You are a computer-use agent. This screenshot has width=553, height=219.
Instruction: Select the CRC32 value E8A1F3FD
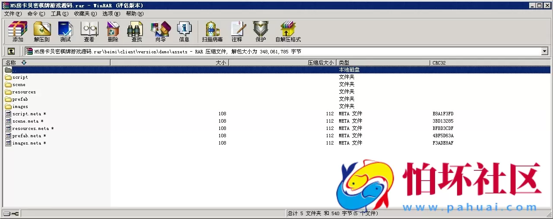(x=443, y=114)
